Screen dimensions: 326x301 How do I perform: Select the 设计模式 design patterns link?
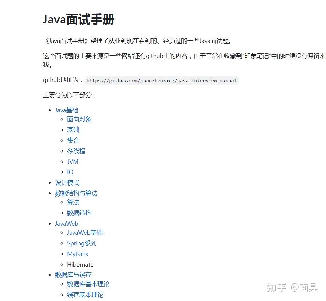point(67,182)
